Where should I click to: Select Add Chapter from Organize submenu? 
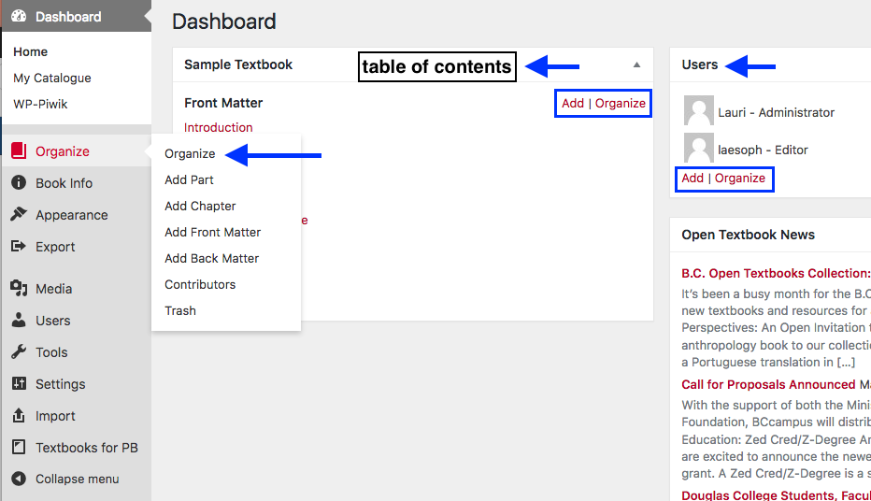point(200,206)
